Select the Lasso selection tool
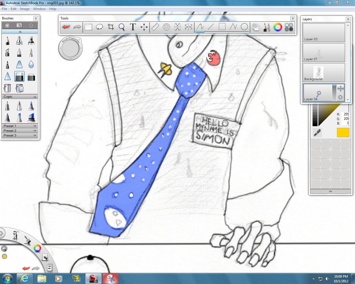The image size is (355, 284). click(x=99, y=27)
